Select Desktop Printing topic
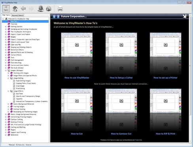 click(17, 122)
